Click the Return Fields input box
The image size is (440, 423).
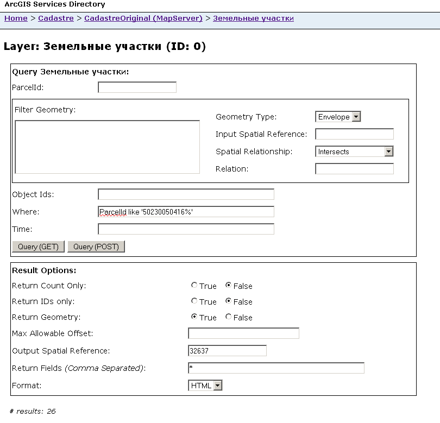tap(276, 369)
